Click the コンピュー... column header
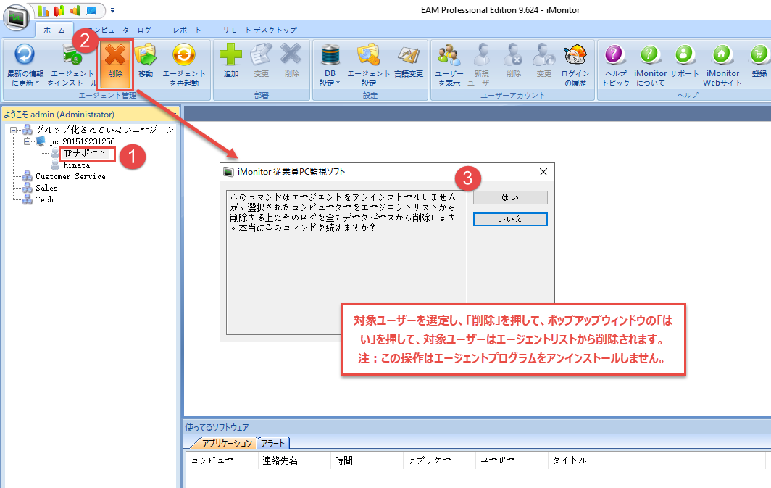This screenshot has width=771, height=488. (221, 460)
